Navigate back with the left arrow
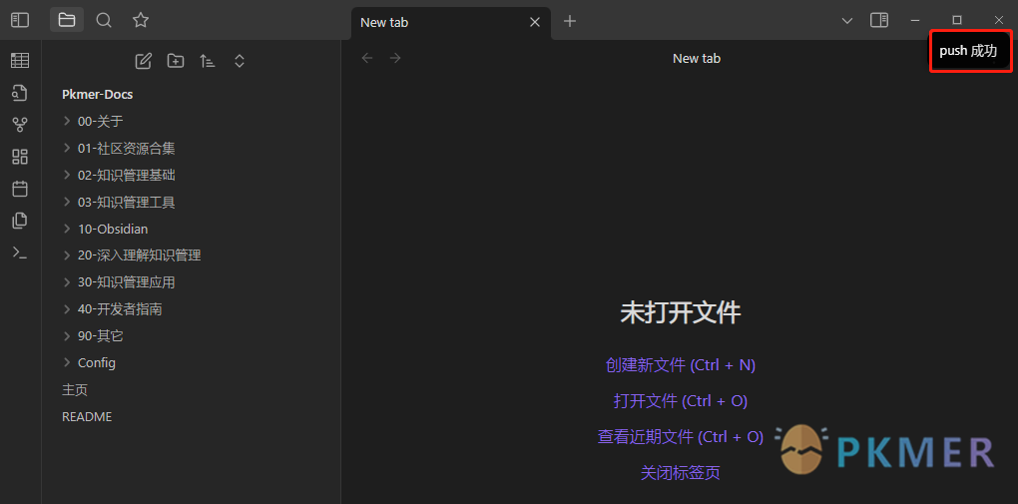 coord(367,59)
